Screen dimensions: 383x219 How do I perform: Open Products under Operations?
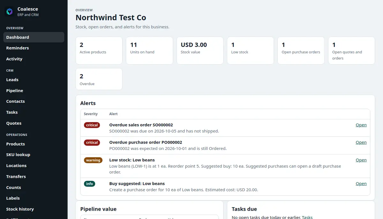pos(34,144)
